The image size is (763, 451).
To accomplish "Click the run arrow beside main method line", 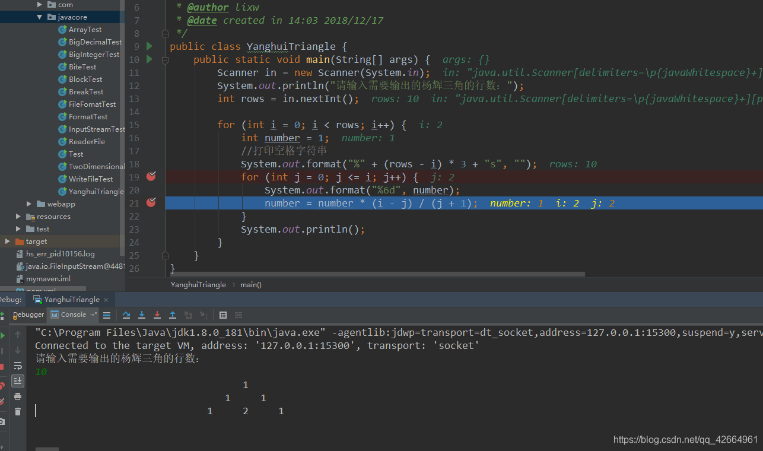I will [150, 59].
